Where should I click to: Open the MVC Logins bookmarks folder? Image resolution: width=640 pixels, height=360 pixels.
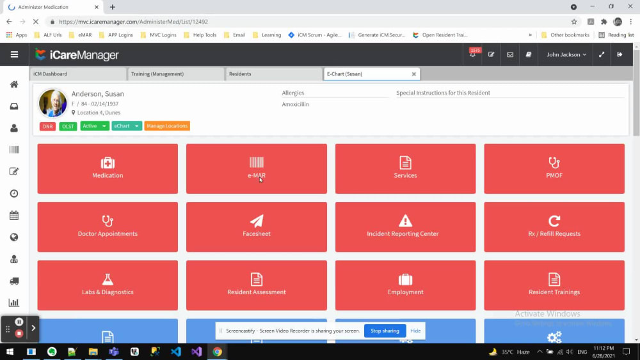[159, 35]
